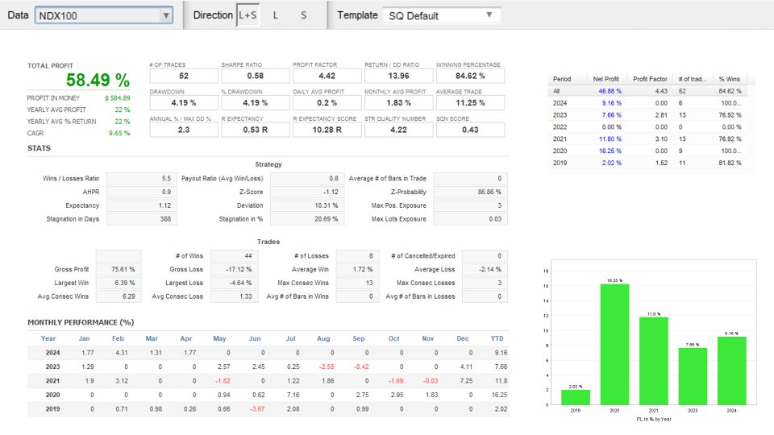Open the Template SQ Default dropdown

coord(442,15)
